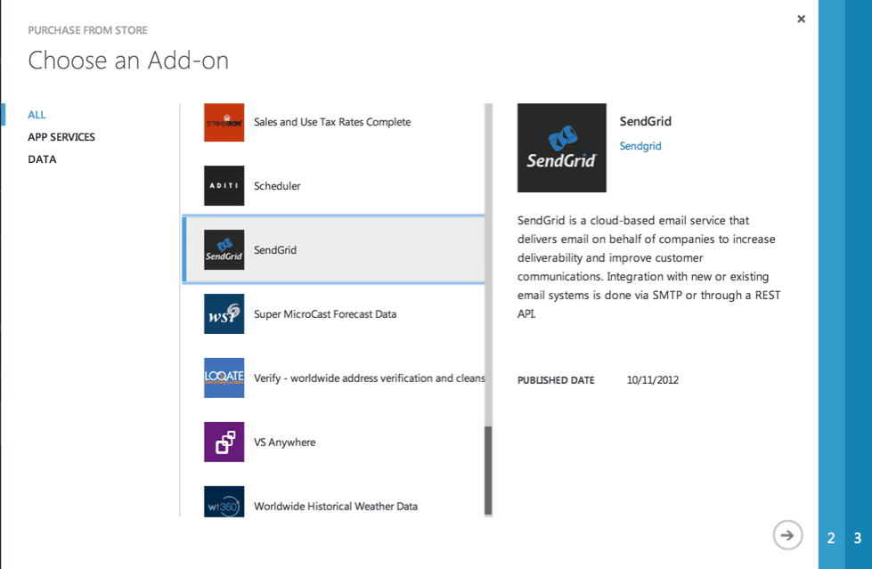Viewport: 872px width, 569px height.
Task: Jump to page 3 of the wizard
Action: [856, 538]
